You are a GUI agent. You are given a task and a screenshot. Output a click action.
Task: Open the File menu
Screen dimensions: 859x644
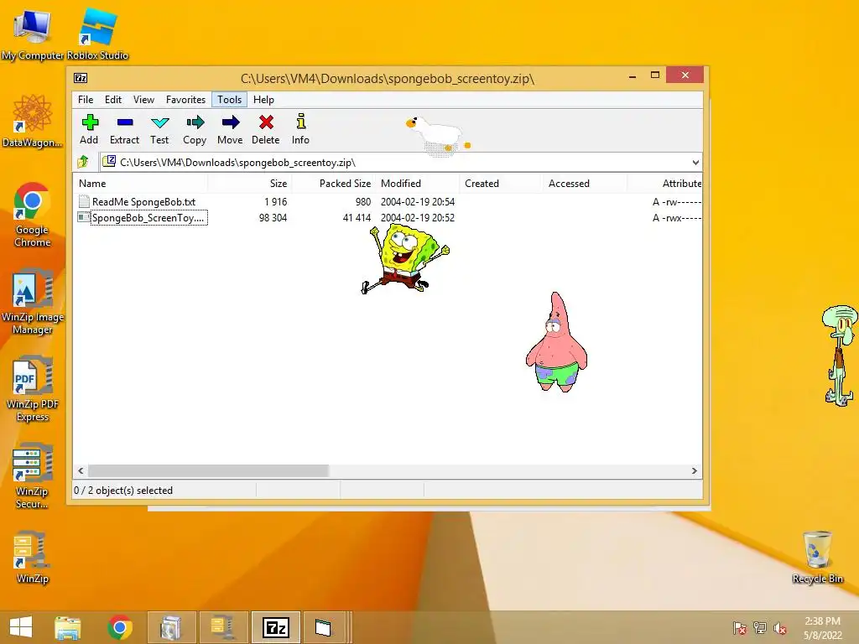(86, 100)
